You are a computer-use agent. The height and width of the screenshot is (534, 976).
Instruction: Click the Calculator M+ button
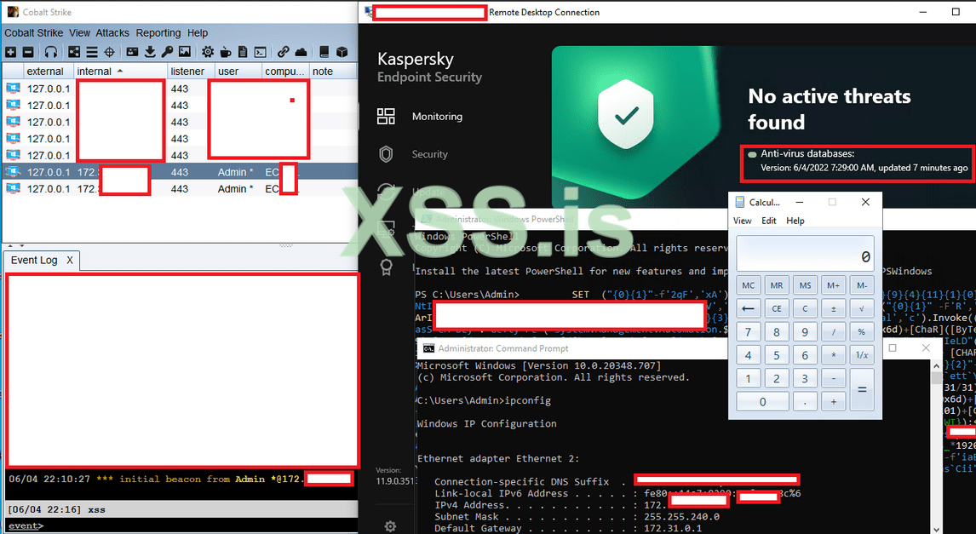834,285
